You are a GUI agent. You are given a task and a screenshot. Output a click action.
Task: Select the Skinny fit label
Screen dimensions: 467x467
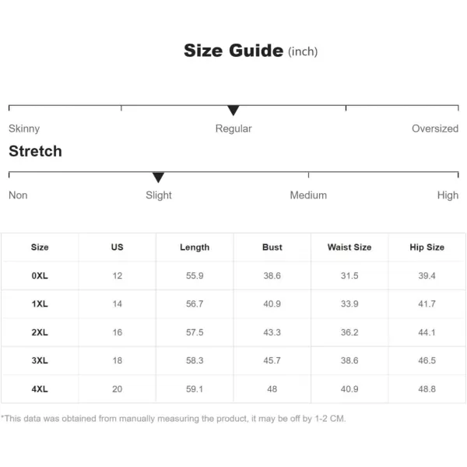coord(24,128)
